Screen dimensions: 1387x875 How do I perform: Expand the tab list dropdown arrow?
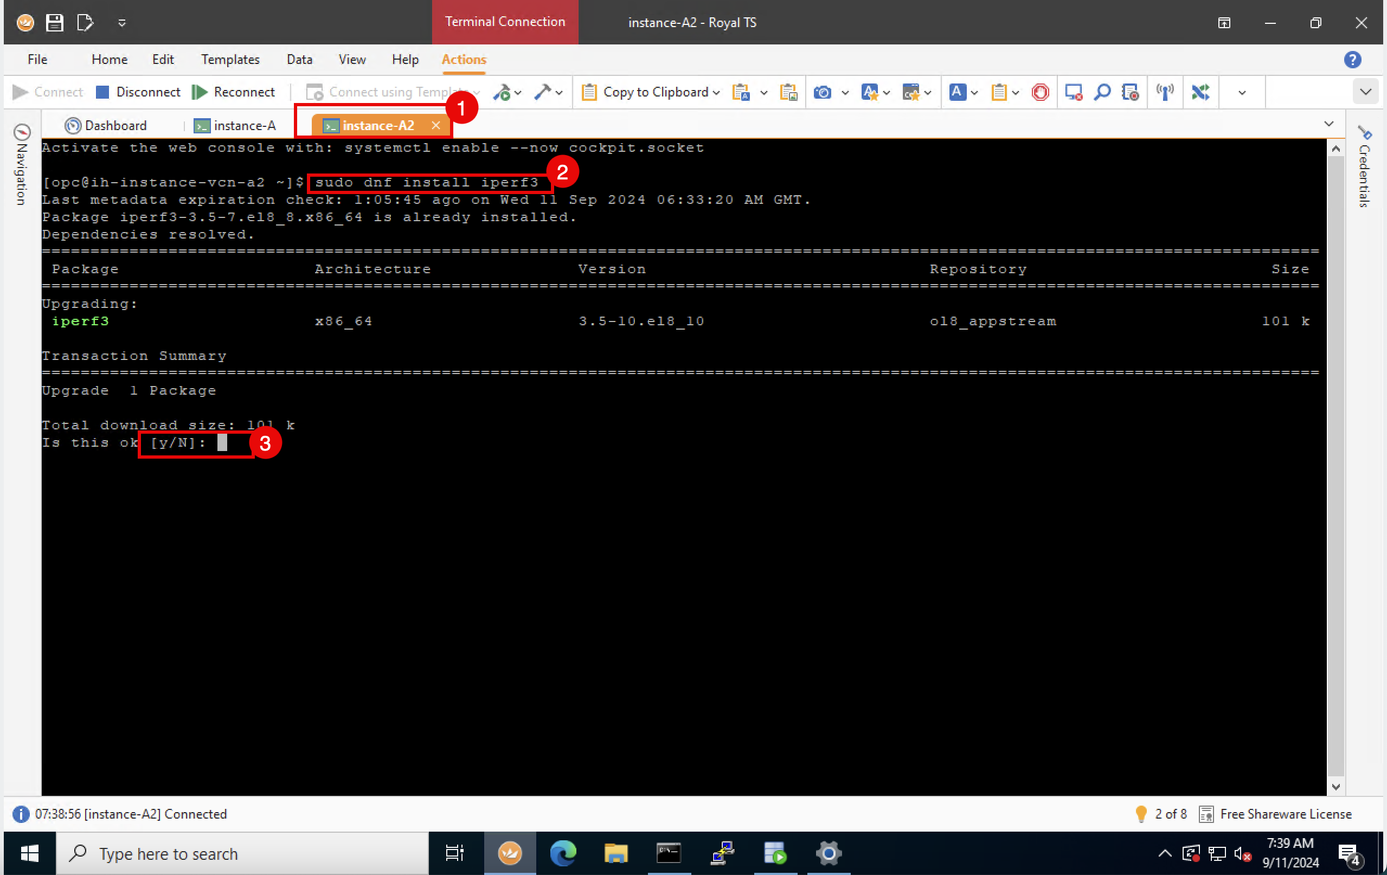(1329, 125)
